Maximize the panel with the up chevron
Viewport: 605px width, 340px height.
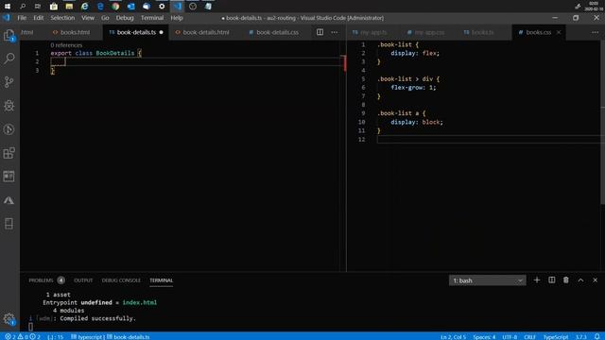tap(580, 280)
